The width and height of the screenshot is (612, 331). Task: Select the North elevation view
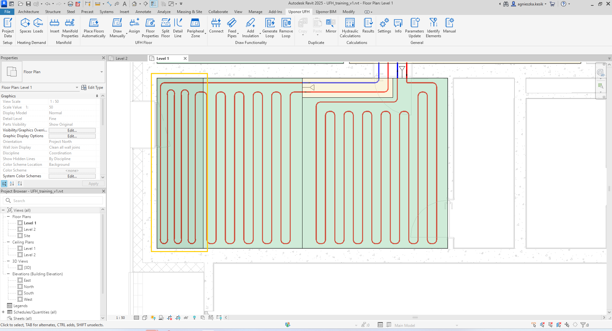point(29,287)
